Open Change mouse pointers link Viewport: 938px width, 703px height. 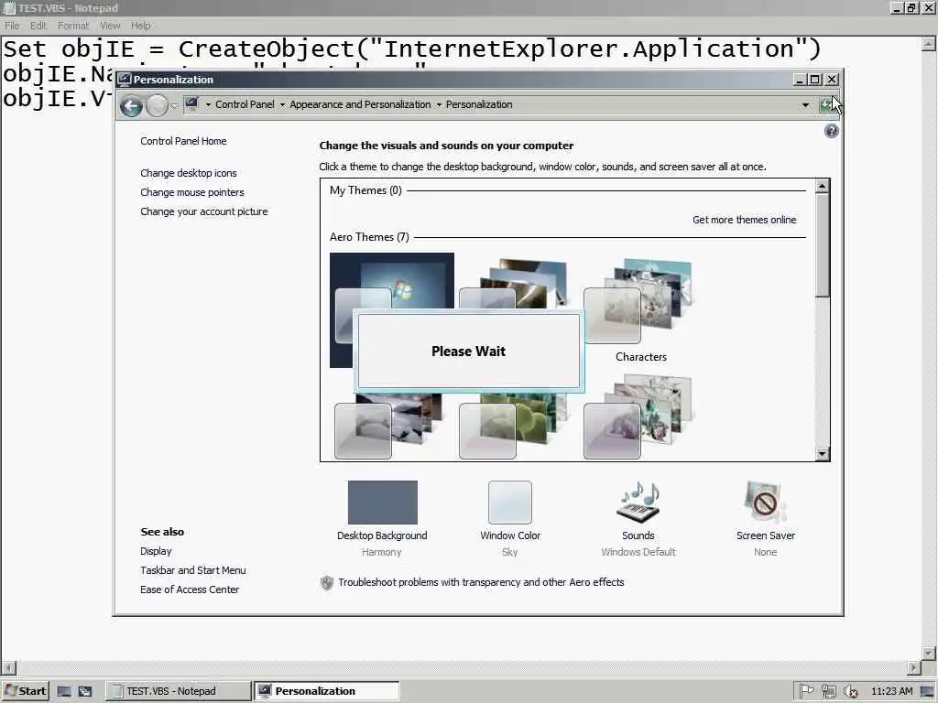192,192
